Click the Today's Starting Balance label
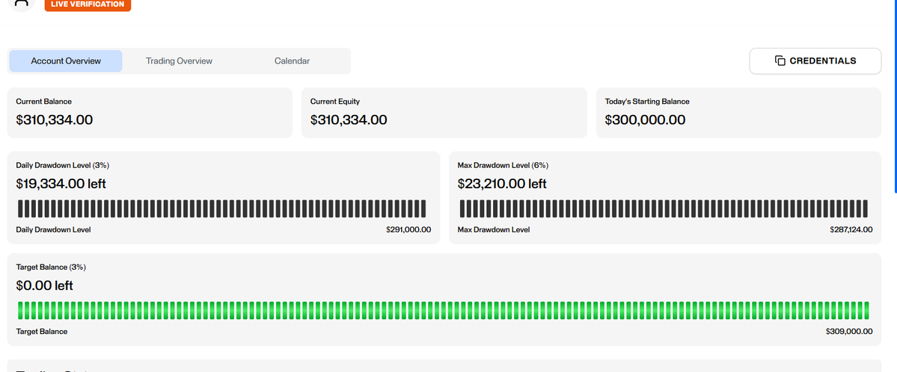Image resolution: width=897 pixels, height=372 pixels. point(647,101)
